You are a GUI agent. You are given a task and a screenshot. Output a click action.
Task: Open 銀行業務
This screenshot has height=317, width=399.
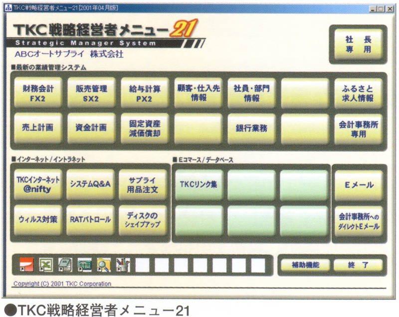[251, 128]
